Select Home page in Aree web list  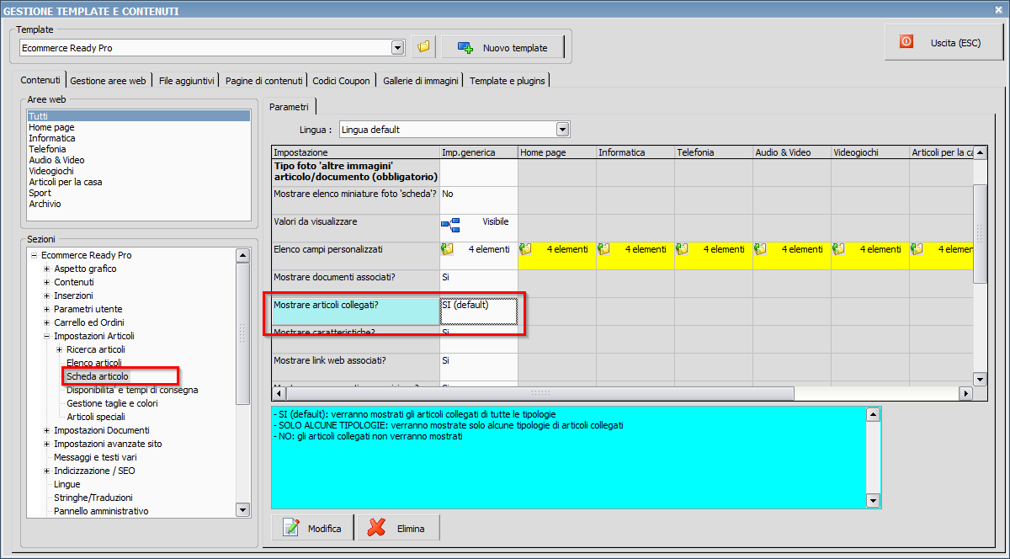coord(139,127)
